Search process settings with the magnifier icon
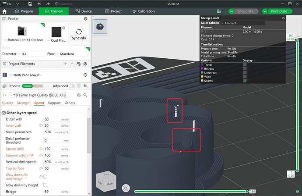Image resolution: width=302 pixels, height=196 pixels. coord(85,95)
